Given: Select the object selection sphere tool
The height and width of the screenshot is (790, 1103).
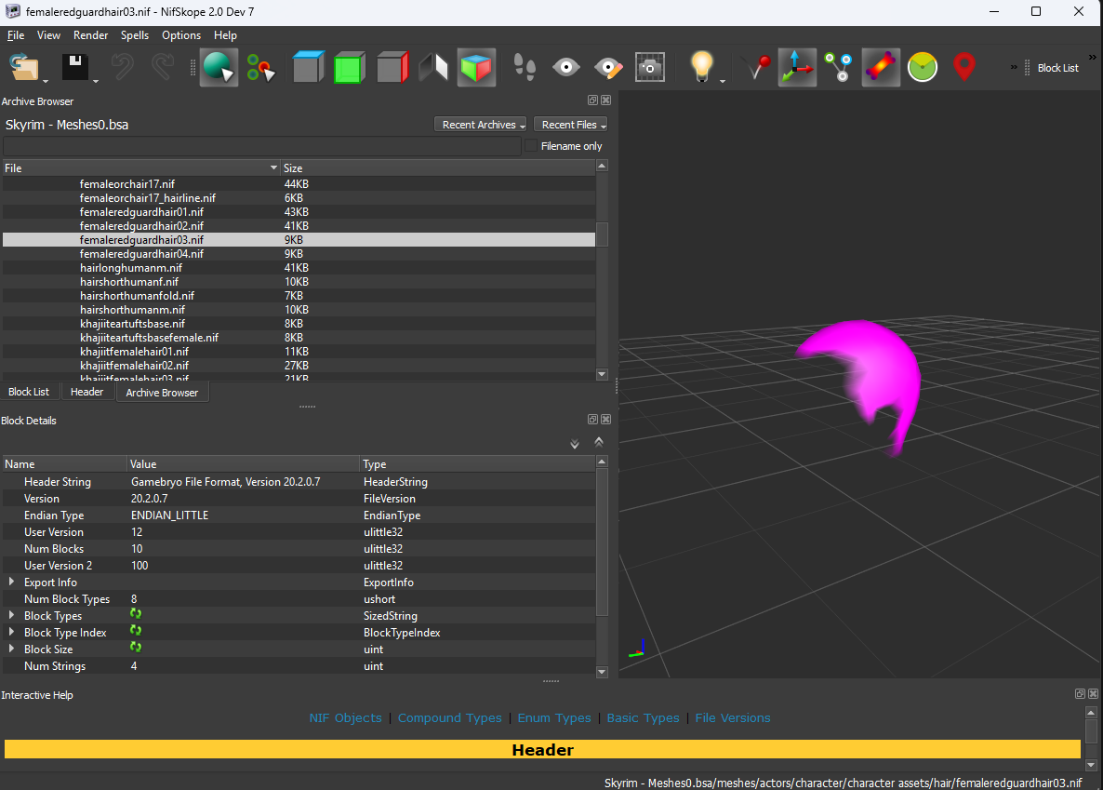Looking at the screenshot, I should click(x=219, y=68).
